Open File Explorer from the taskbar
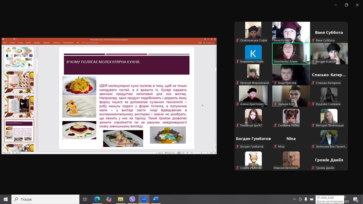 [x=120, y=199]
